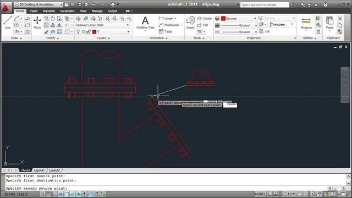The height and width of the screenshot is (198, 352).
Task: Open the Manage ribbon tab
Action: pyautogui.click(x=97, y=11)
